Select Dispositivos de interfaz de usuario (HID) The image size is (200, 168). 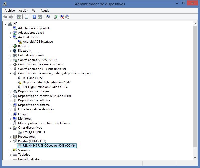[x=45, y=96]
